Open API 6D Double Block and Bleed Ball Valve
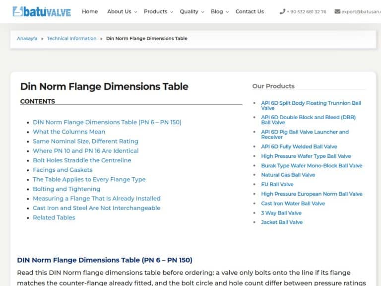The width and height of the screenshot is (381, 286). (309, 120)
